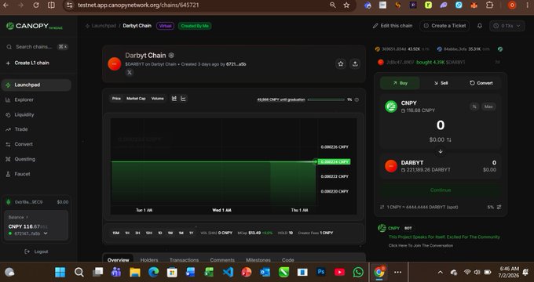534x282 pixels.
Task: Click the red DARBYT token icon in trade panel
Action: pyautogui.click(x=391, y=166)
